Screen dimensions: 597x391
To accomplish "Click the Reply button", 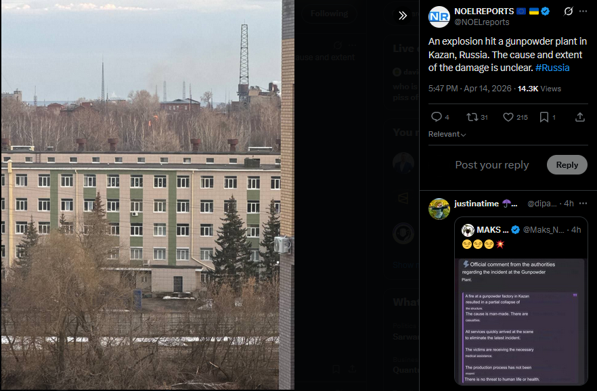I will tap(567, 164).
